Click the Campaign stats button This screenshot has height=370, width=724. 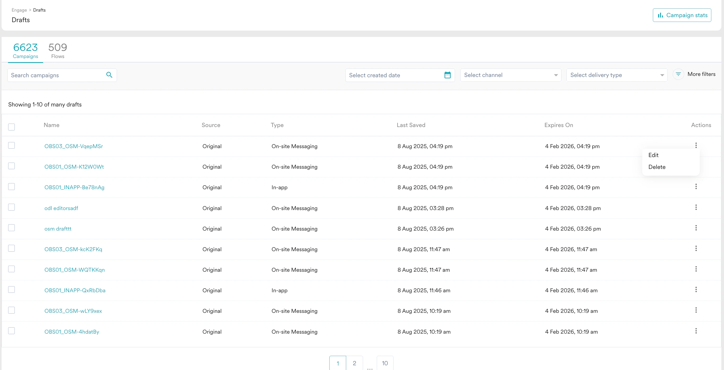[x=682, y=15]
